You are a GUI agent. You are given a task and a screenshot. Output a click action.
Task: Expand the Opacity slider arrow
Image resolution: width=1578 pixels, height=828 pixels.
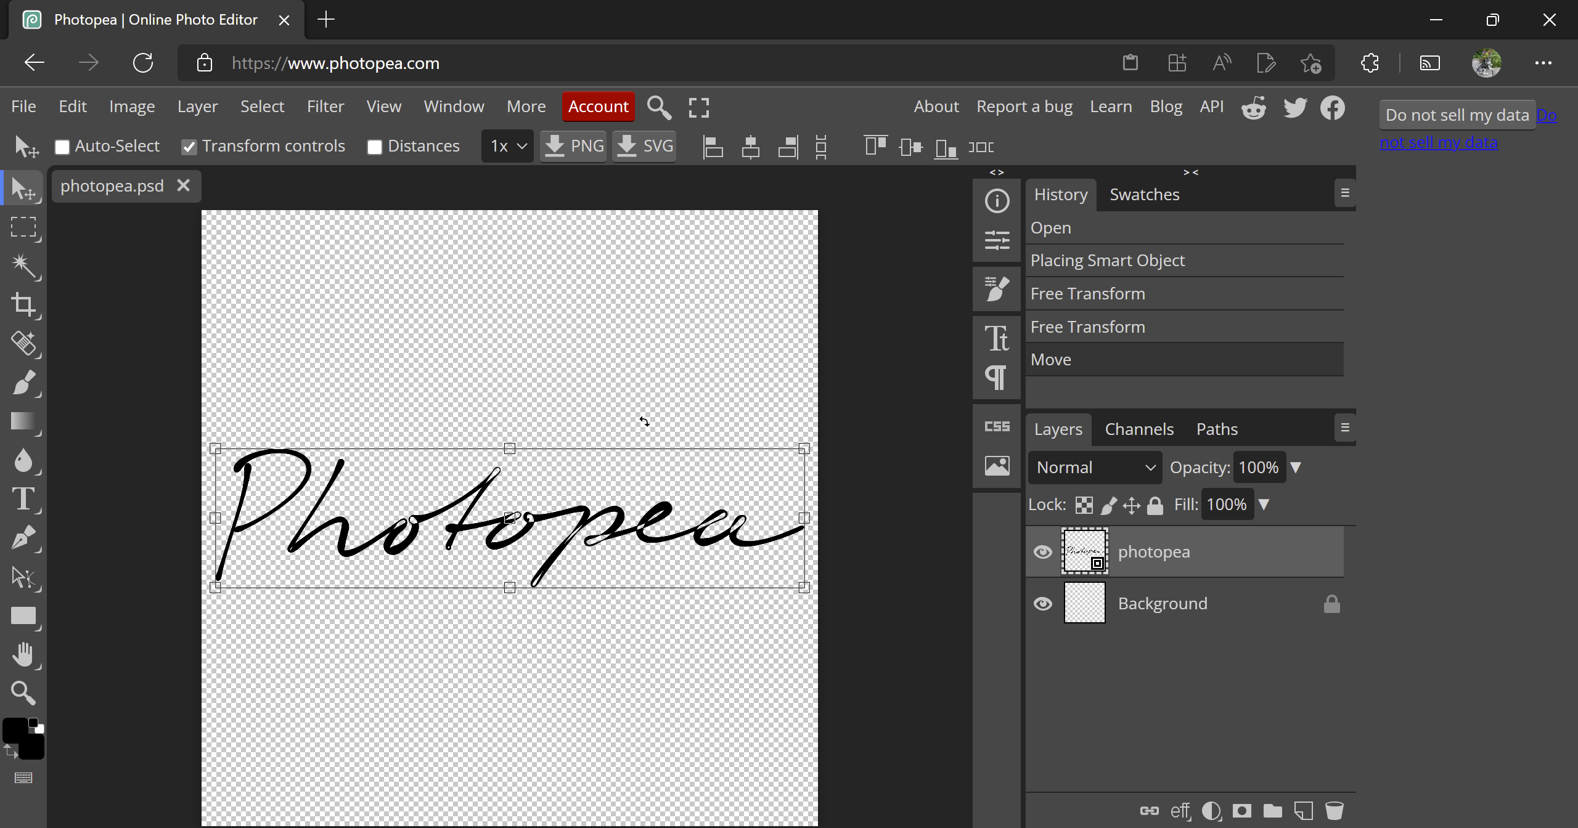pyautogui.click(x=1296, y=468)
